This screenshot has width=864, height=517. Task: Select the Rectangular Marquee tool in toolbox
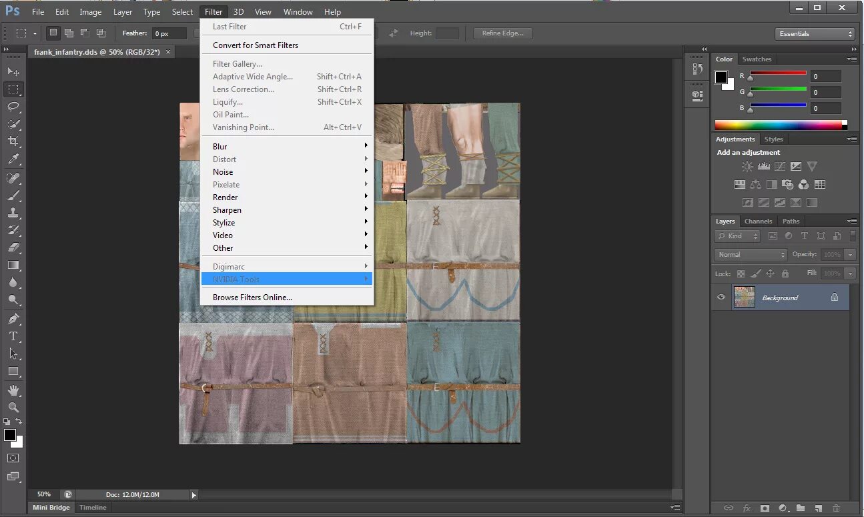click(x=13, y=89)
